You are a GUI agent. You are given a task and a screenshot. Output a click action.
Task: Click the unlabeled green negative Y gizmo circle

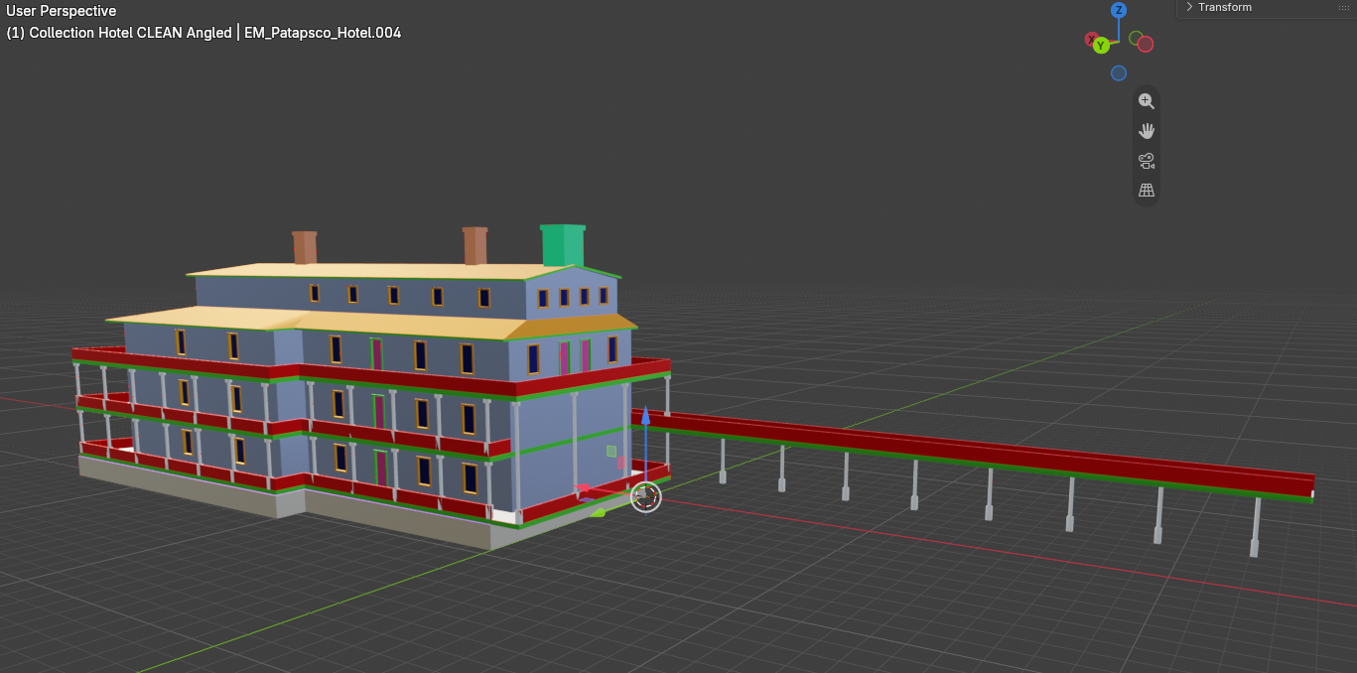coord(1136,38)
